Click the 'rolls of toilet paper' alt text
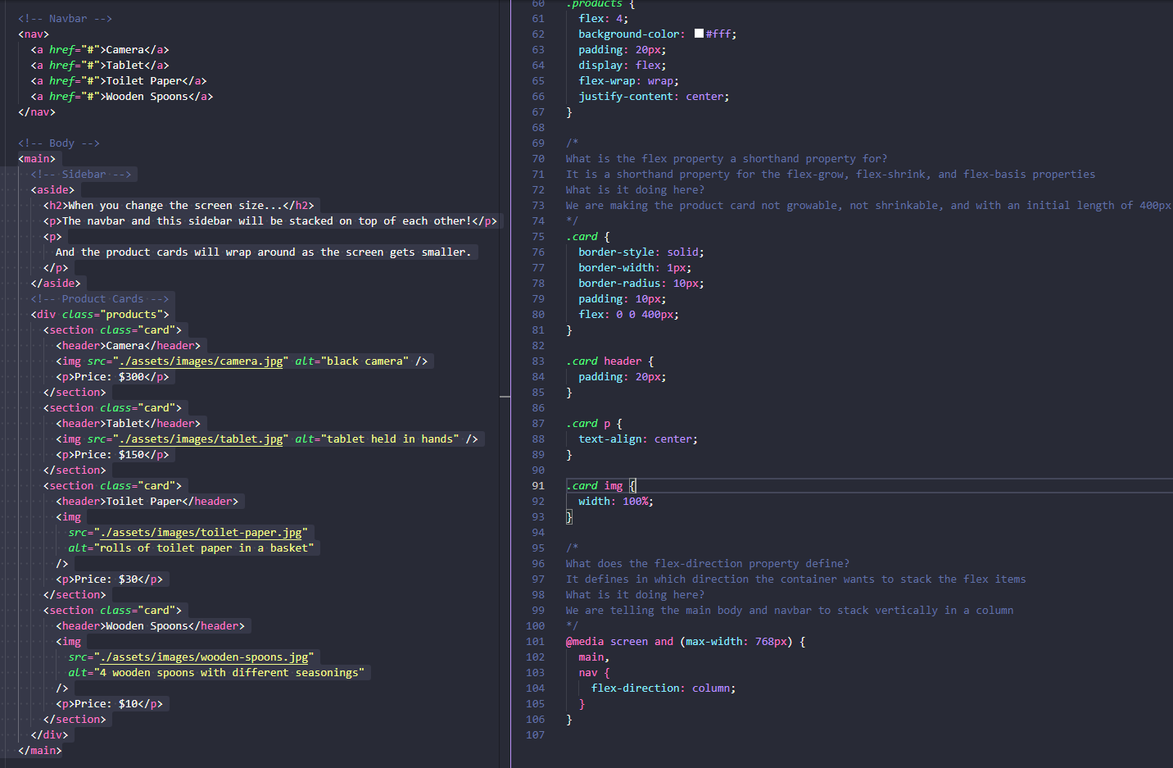Image resolution: width=1173 pixels, height=768 pixels. coord(204,548)
